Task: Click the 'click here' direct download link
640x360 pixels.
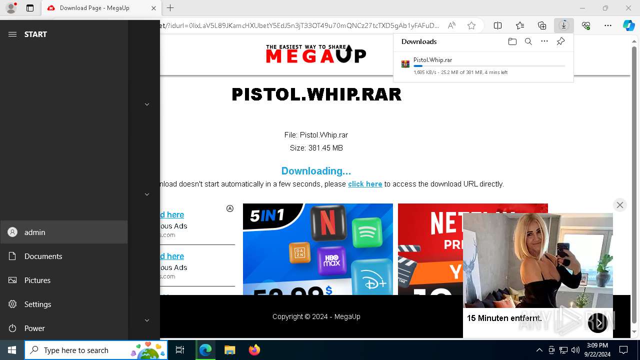Action: (365, 184)
